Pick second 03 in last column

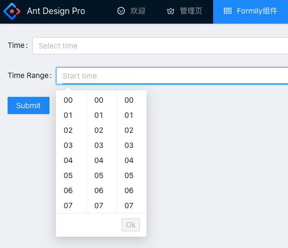(x=131, y=145)
